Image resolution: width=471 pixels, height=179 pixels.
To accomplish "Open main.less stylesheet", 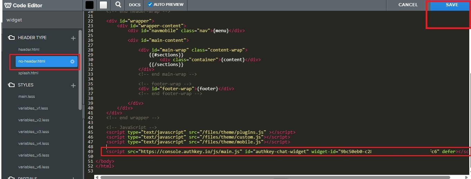I will 27,97.
